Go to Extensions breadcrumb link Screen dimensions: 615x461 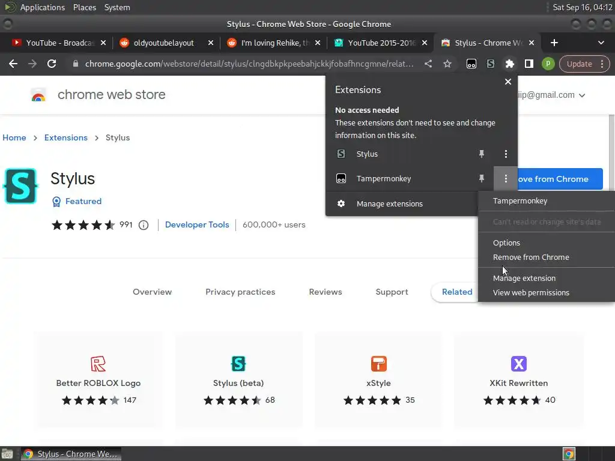click(x=66, y=137)
